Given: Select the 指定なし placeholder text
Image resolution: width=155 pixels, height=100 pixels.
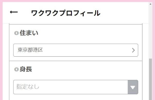Looking at the screenshot, I should [x=28, y=87].
